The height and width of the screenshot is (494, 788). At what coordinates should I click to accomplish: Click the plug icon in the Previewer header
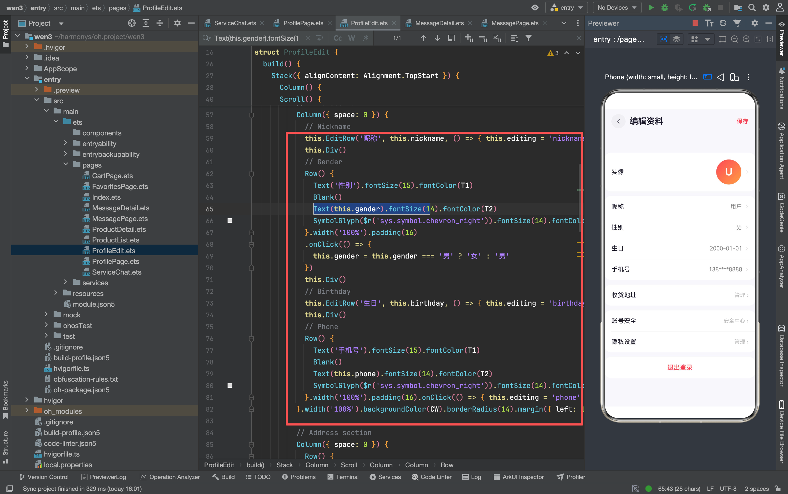737,23
